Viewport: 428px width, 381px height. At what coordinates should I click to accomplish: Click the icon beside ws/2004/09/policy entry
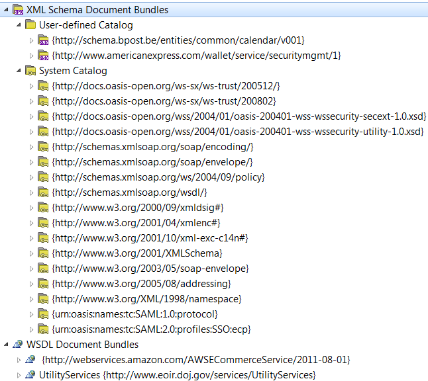click(43, 177)
